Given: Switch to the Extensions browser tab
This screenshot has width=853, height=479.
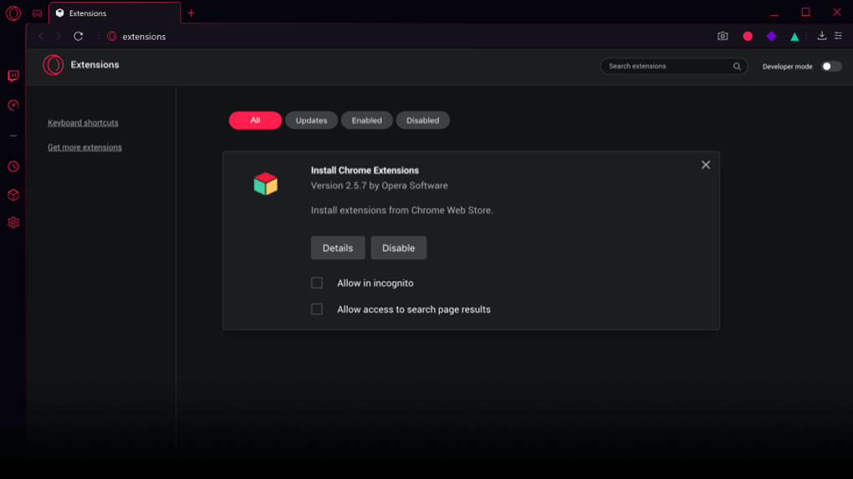Looking at the screenshot, I should pos(115,13).
